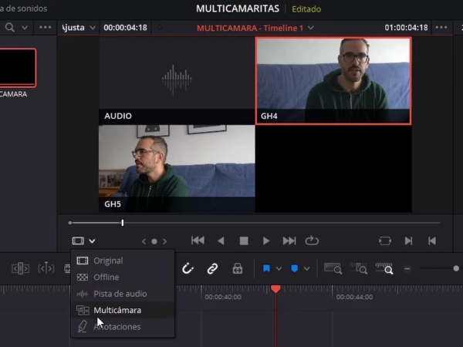Viewport: 463px width, 347px height.
Task: Click the search magnifier in media pool
Action: [x=9, y=28]
